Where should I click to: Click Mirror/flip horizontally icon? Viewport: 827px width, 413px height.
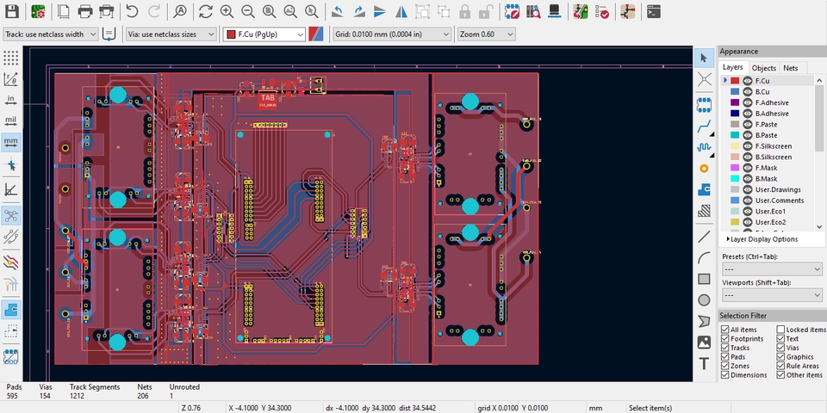tap(401, 11)
